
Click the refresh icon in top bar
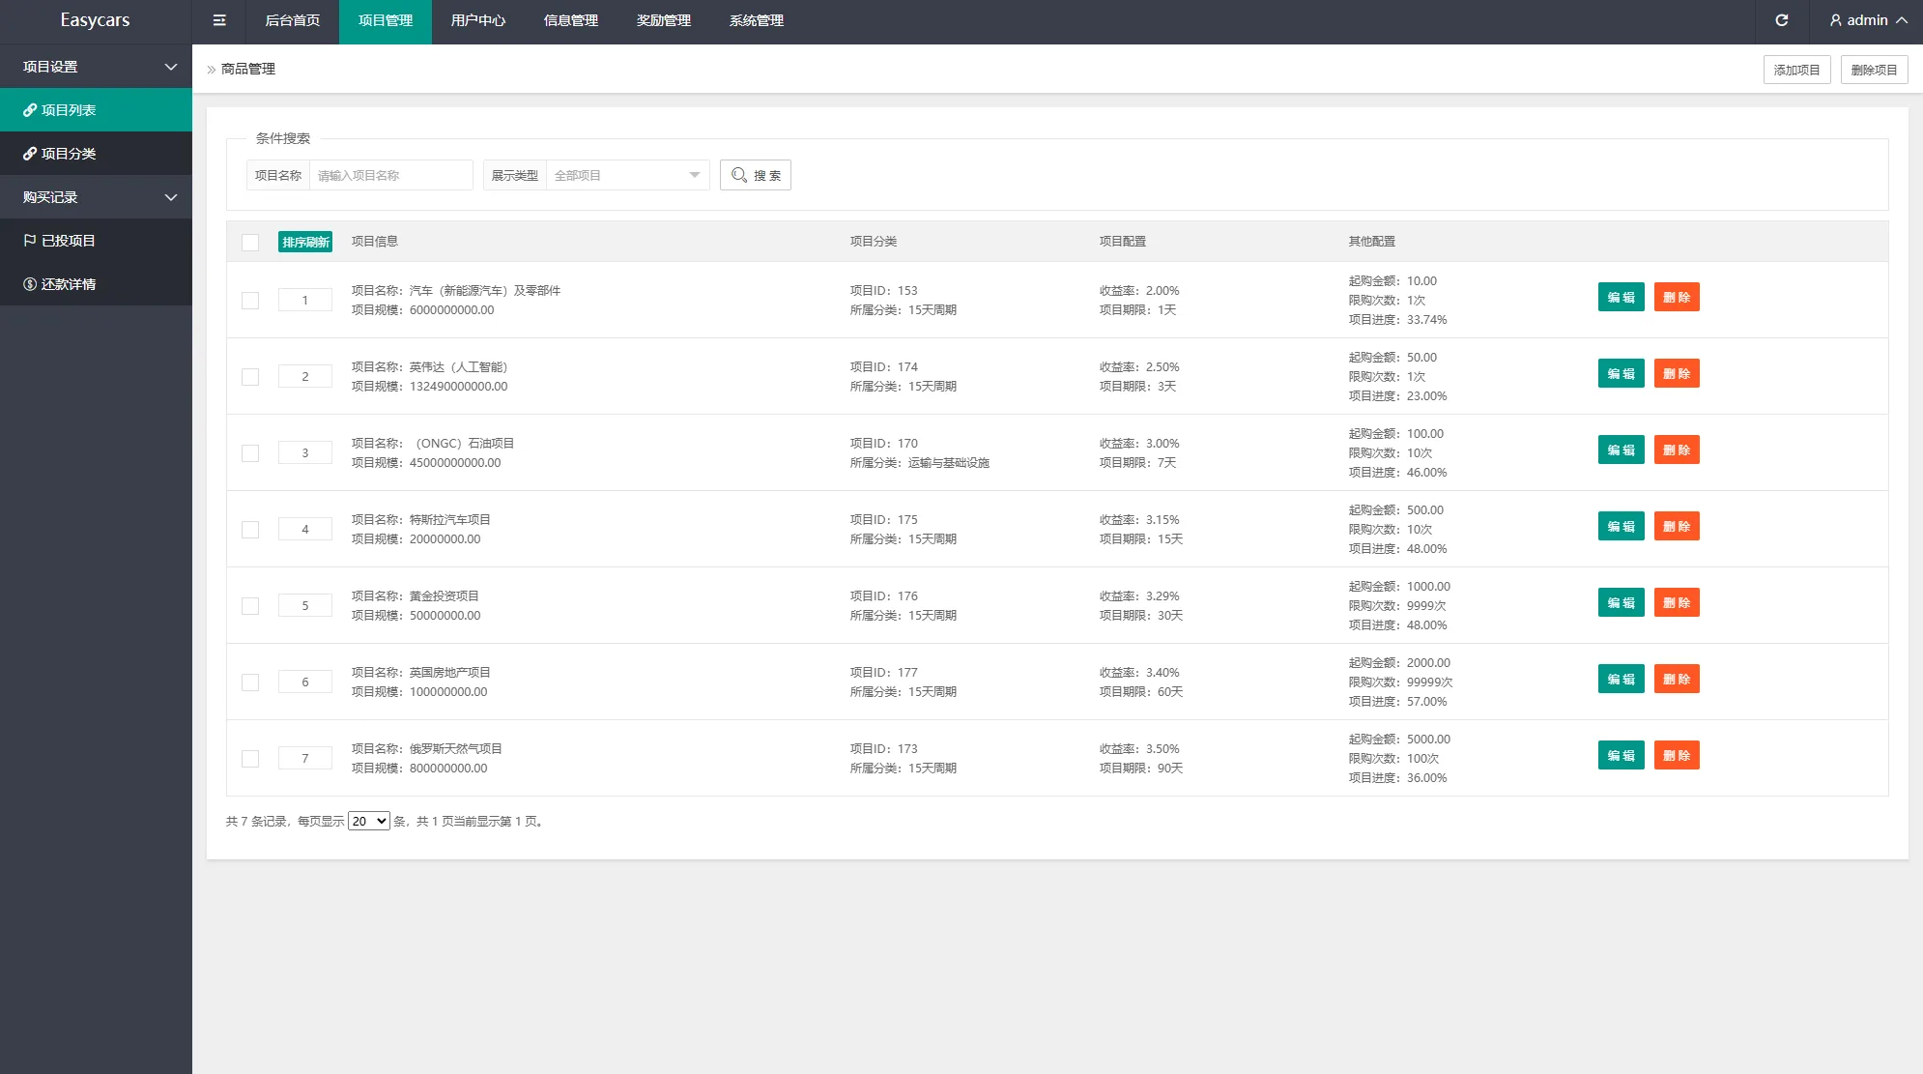pos(1781,20)
